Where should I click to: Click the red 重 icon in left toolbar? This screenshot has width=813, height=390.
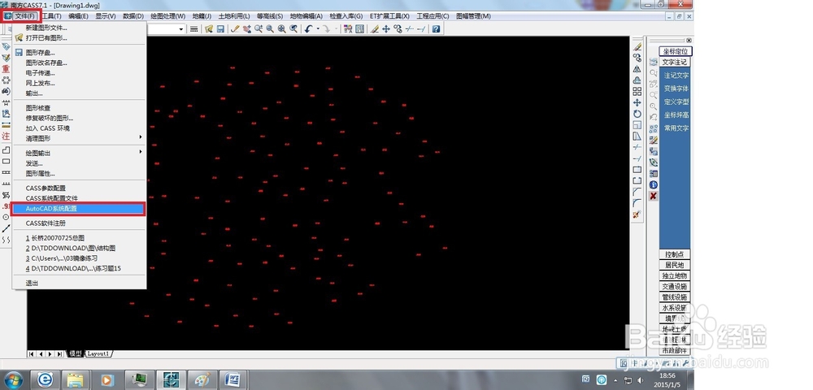(6, 69)
